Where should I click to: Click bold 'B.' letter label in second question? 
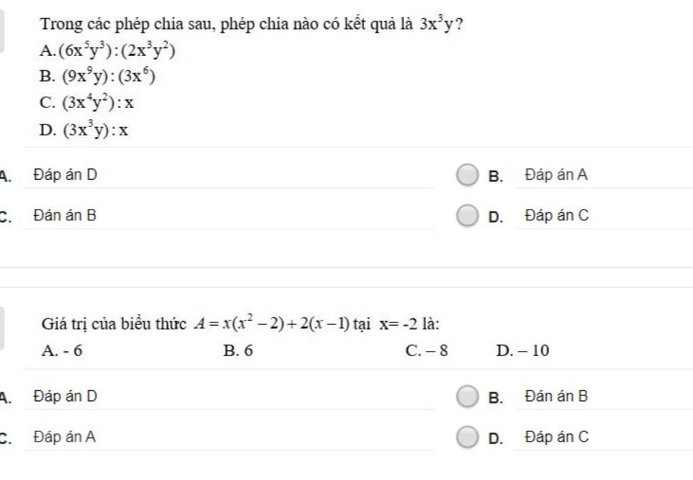(x=495, y=398)
